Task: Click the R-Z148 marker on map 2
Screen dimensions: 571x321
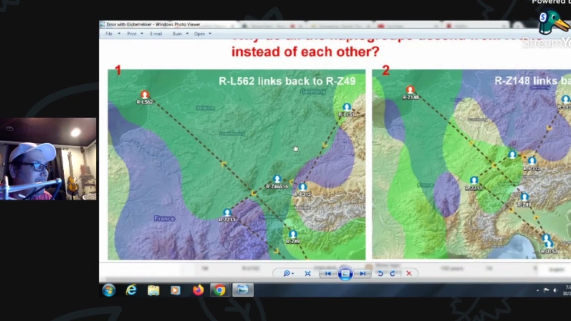Action: click(x=410, y=90)
